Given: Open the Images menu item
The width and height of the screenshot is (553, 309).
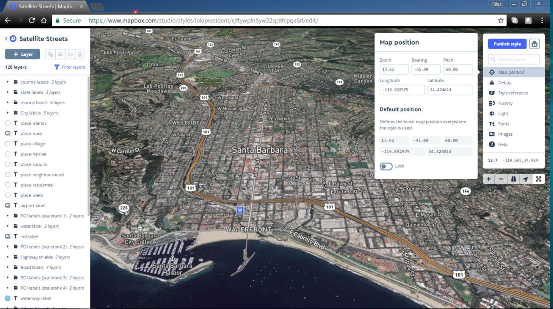Looking at the screenshot, I should [x=513, y=134].
